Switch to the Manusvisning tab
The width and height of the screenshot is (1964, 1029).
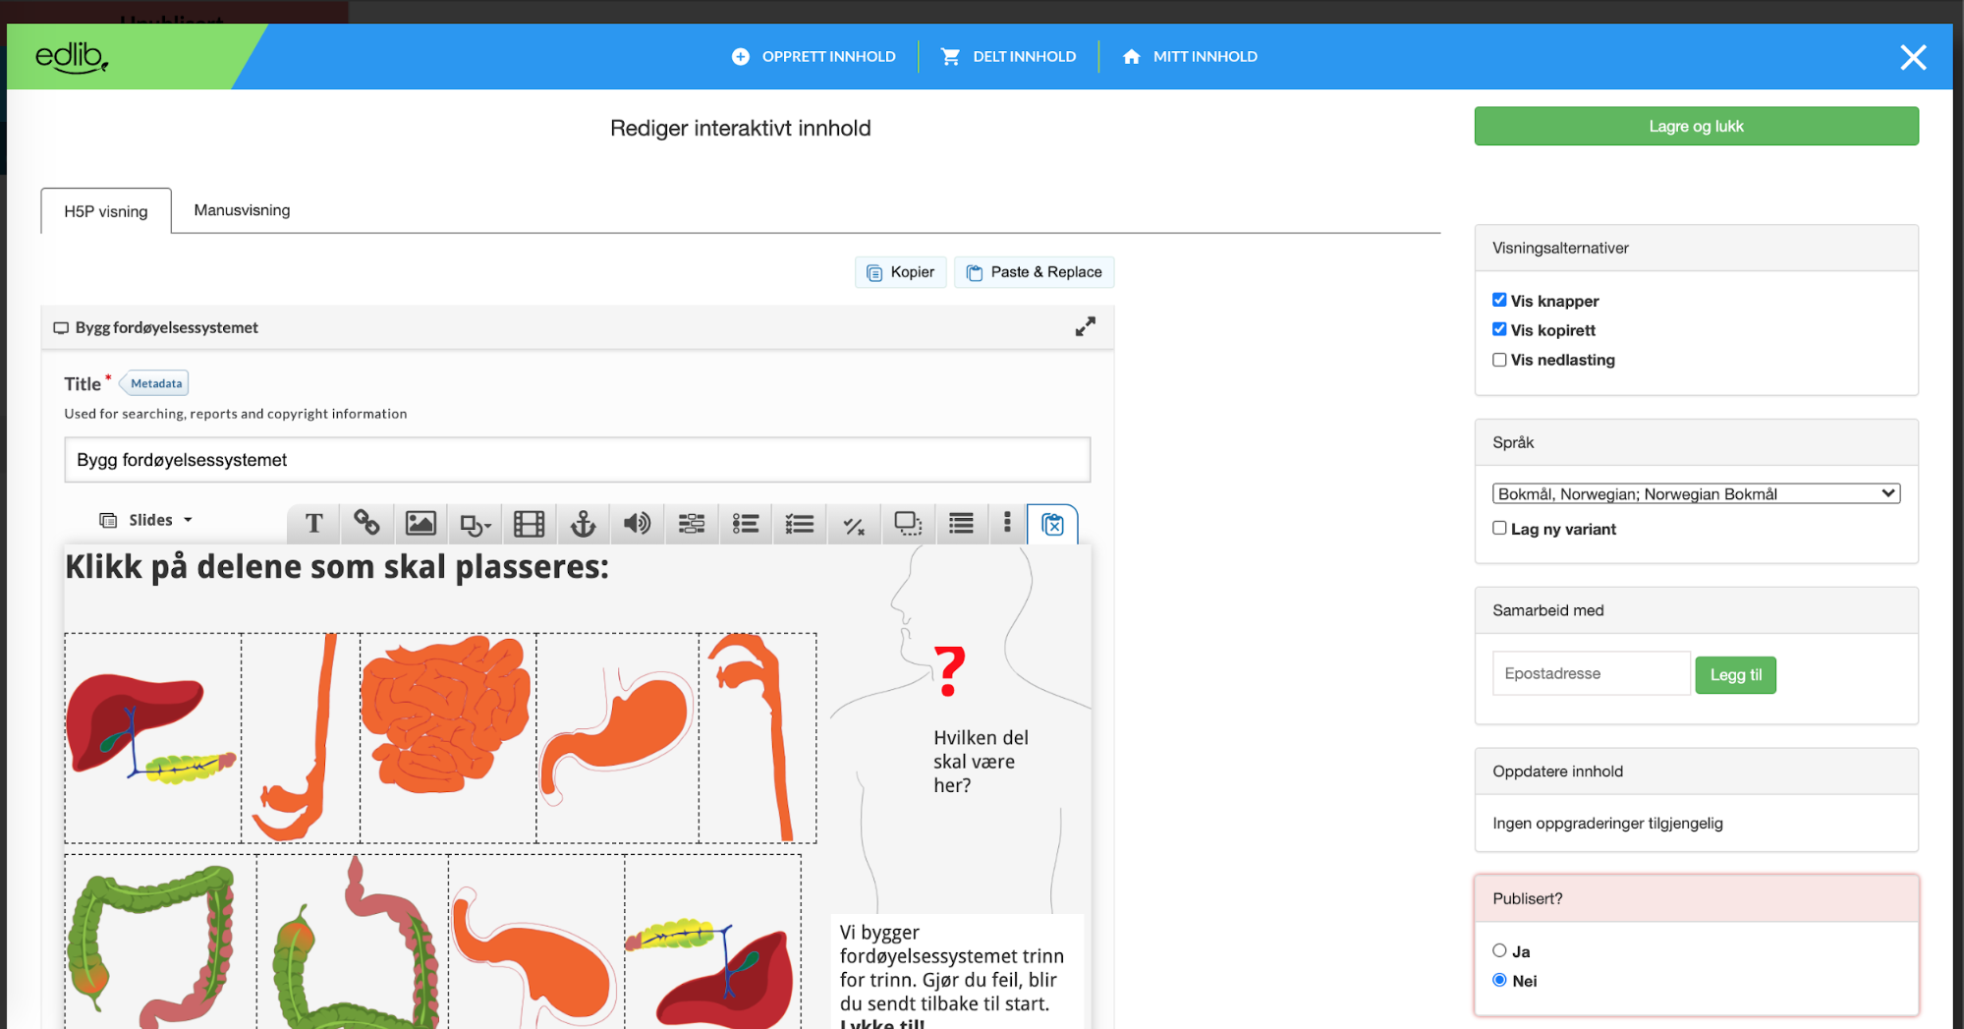tap(242, 210)
